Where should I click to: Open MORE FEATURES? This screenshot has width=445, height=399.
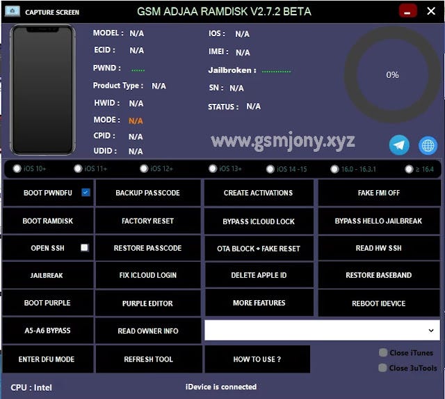[259, 303]
